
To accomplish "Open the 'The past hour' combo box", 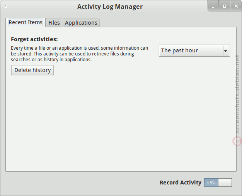I will [194, 50].
